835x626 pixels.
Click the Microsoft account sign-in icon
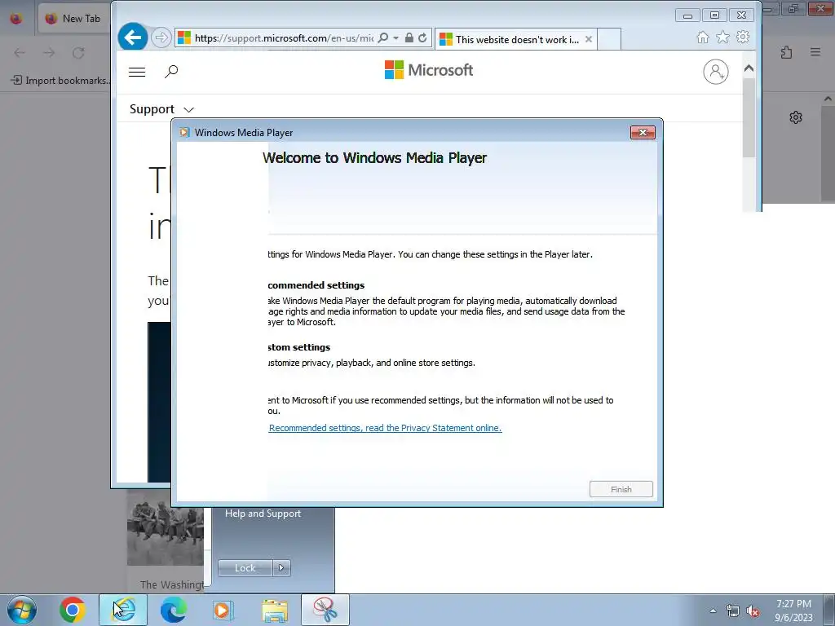716,72
